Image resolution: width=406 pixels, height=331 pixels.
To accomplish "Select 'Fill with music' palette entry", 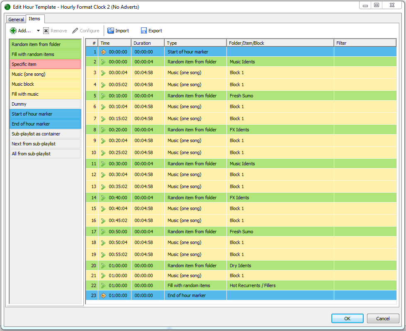I will [45, 94].
